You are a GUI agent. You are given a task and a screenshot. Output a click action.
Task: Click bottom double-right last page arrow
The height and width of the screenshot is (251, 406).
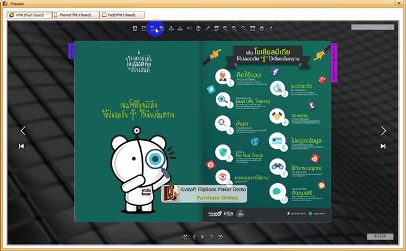pyautogui.click(x=221, y=237)
